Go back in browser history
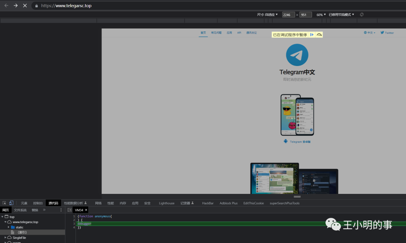Screen dimensions: 406x243 (6, 5)
